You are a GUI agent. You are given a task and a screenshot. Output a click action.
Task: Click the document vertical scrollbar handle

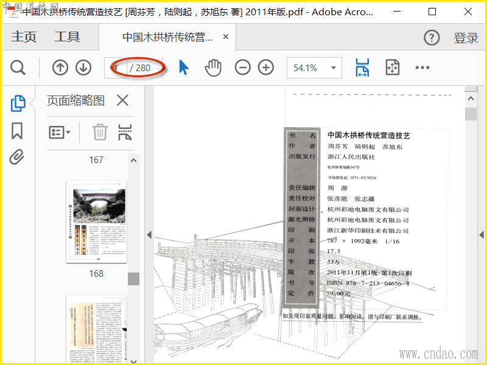tap(471, 114)
